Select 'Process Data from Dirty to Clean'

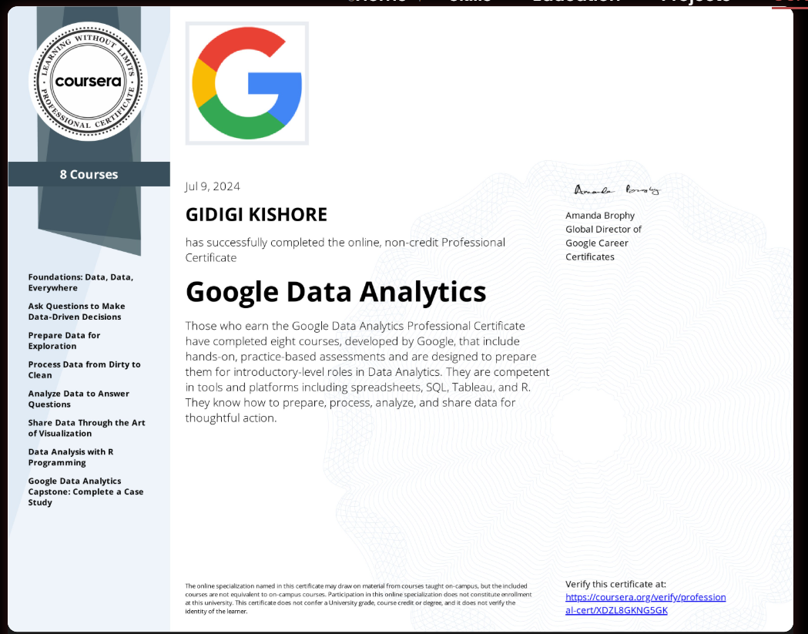click(x=84, y=370)
